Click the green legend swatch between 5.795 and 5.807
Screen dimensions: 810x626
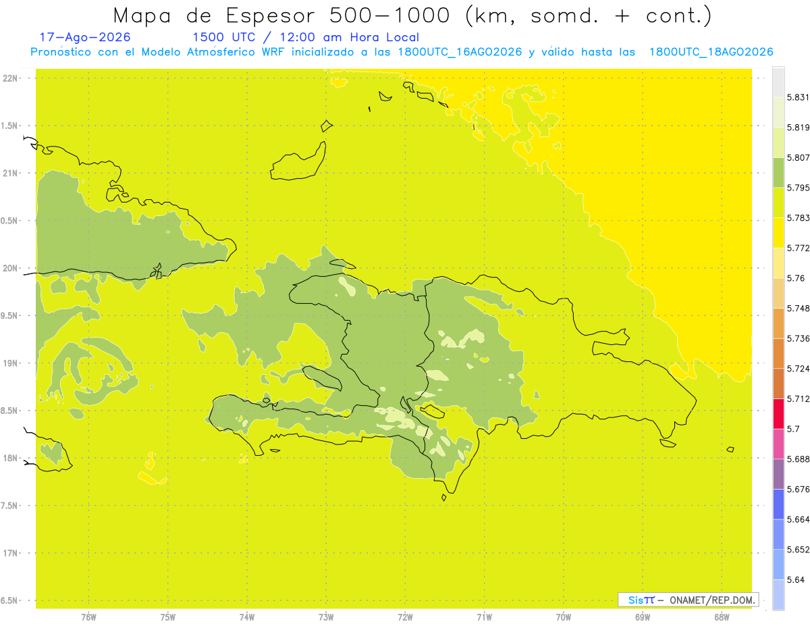pyautogui.click(x=778, y=173)
